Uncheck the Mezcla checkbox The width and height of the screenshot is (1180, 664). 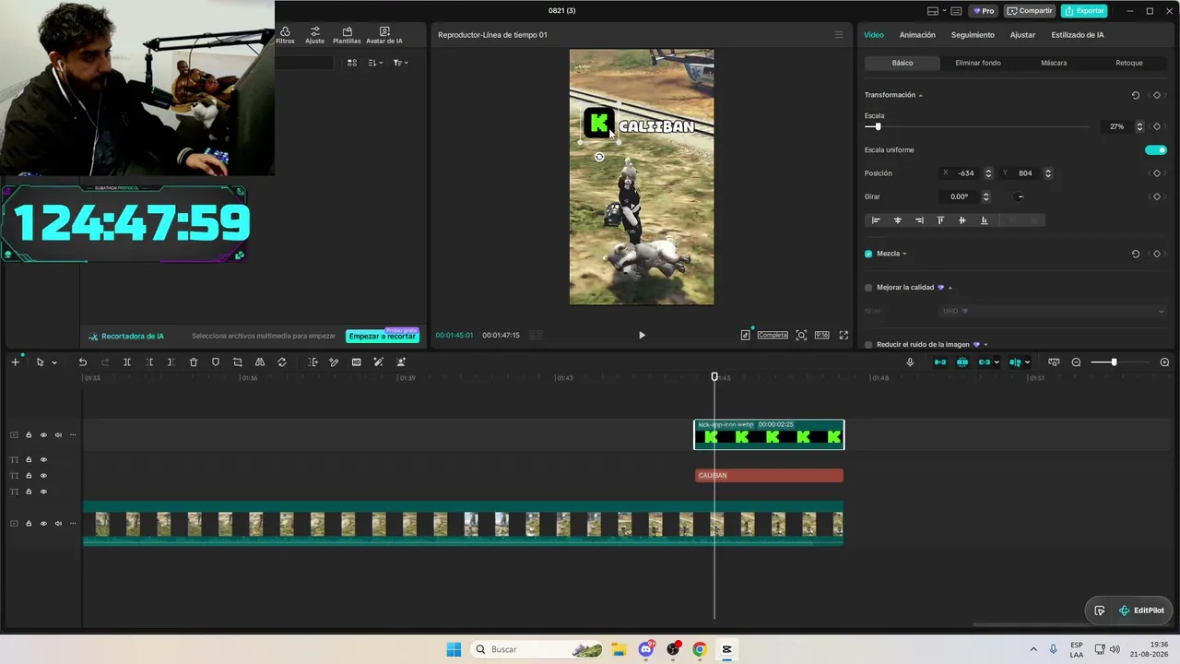[868, 254]
